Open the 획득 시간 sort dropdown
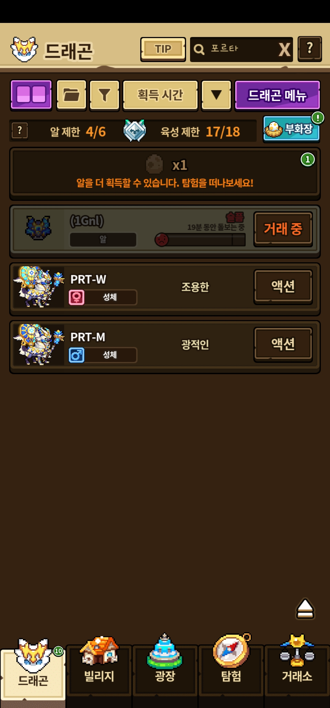The width and height of the screenshot is (330, 708). (x=160, y=95)
